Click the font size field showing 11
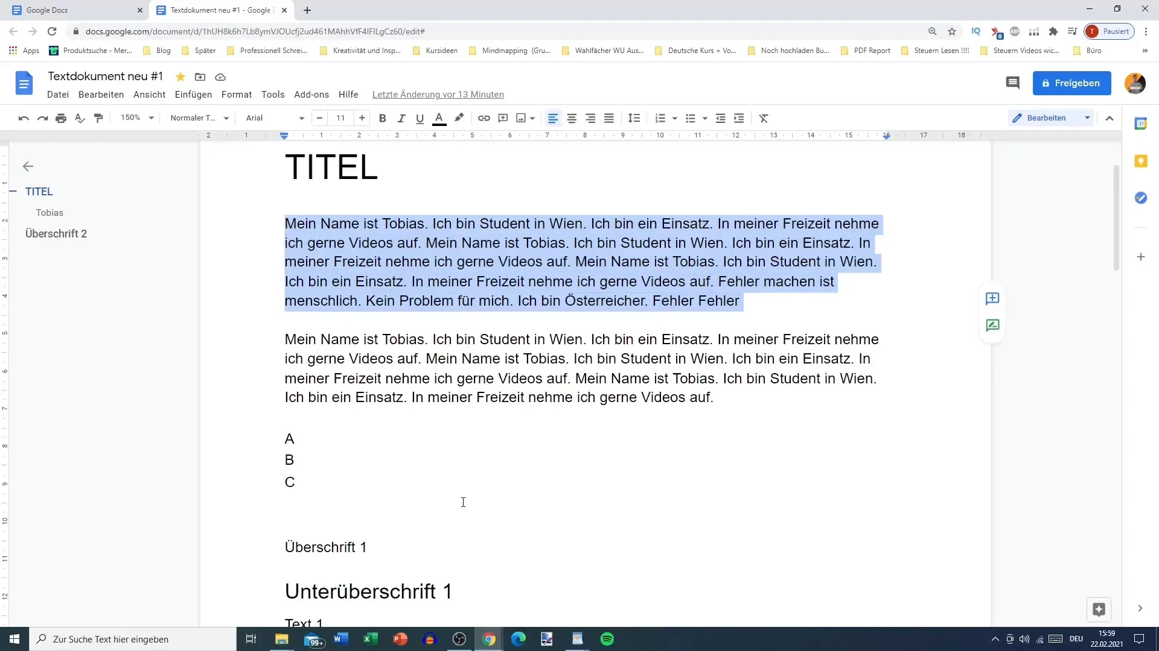This screenshot has width=1159, height=651. pos(340,118)
